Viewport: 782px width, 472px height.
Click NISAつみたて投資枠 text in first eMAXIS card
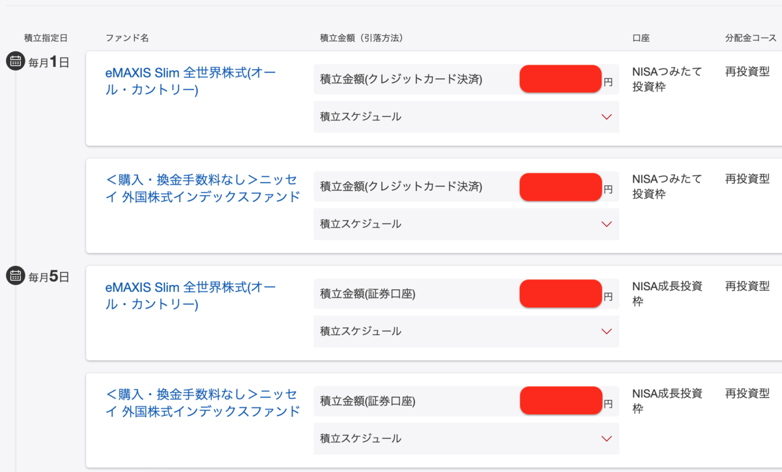tap(667, 79)
